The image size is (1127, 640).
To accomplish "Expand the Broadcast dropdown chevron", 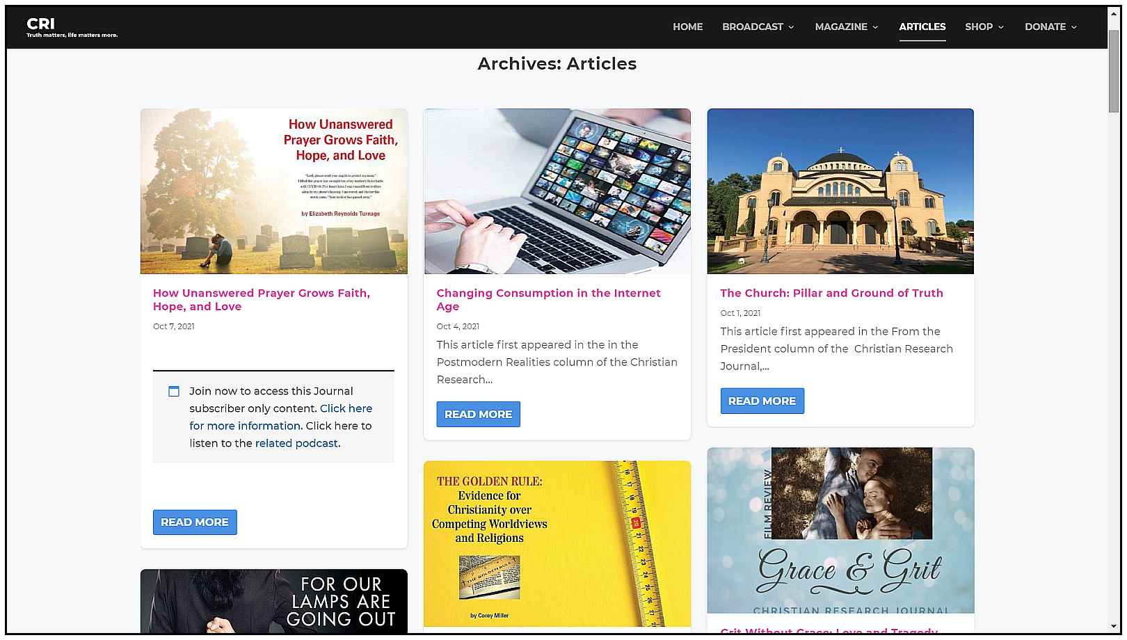I will (x=791, y=27).
